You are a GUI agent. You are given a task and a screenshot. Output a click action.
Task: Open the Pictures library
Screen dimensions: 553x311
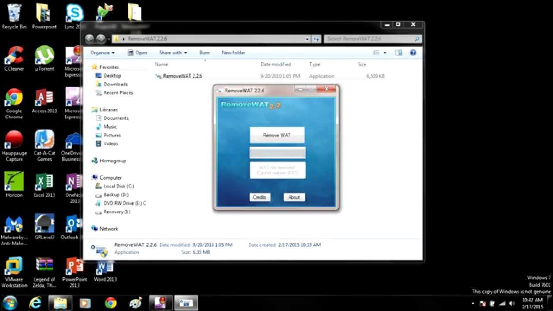112,135
